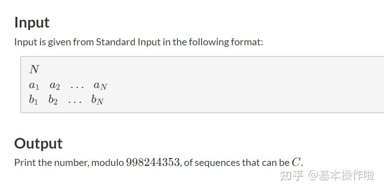Click the "Output" section heading
Screen dimensions: 384x191
pyautogui.click(x=38, y=143)
